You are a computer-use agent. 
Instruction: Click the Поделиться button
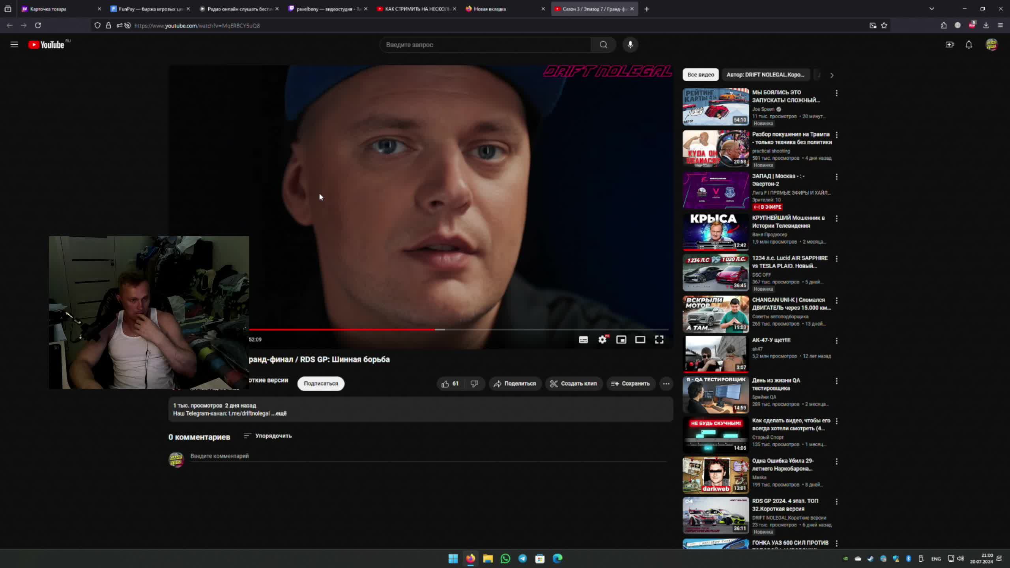(x=514, y=383)
